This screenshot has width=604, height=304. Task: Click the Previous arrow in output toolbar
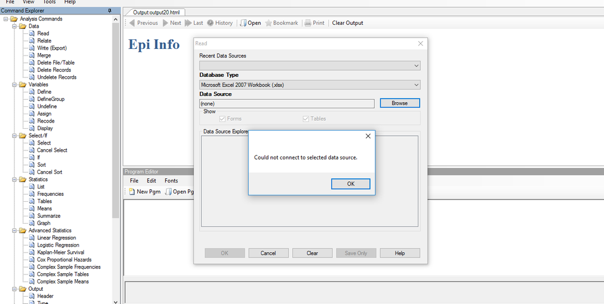(x=132, y=23)
